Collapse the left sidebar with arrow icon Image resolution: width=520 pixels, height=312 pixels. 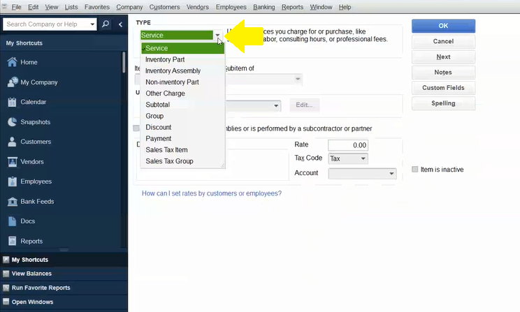coord(120,24)
